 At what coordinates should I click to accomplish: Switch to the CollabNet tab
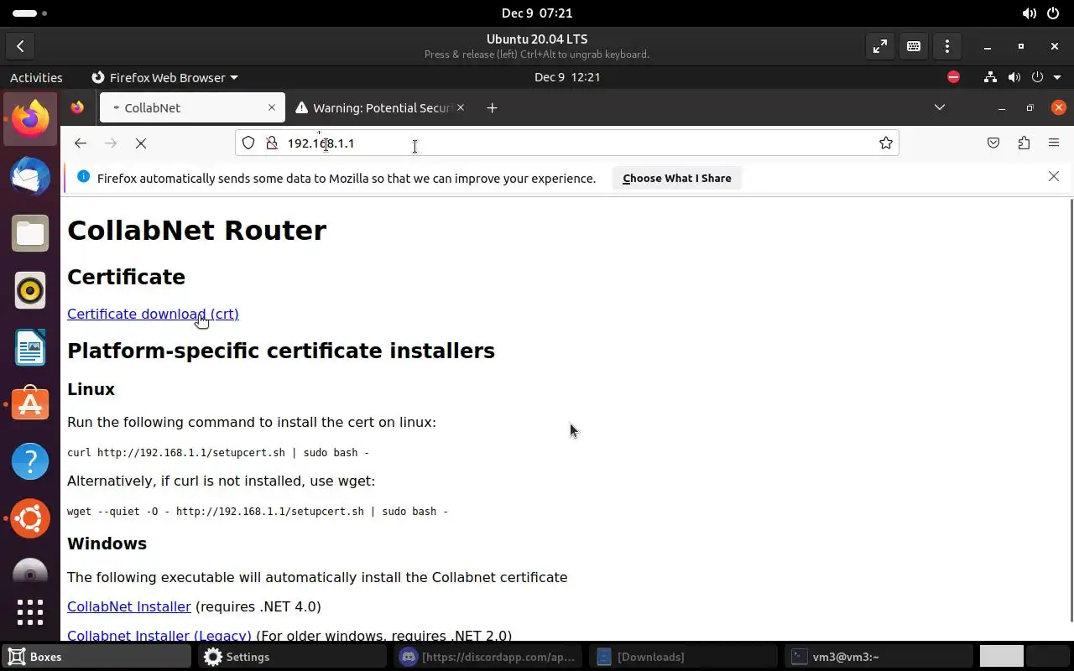click(x=192, y=107)
